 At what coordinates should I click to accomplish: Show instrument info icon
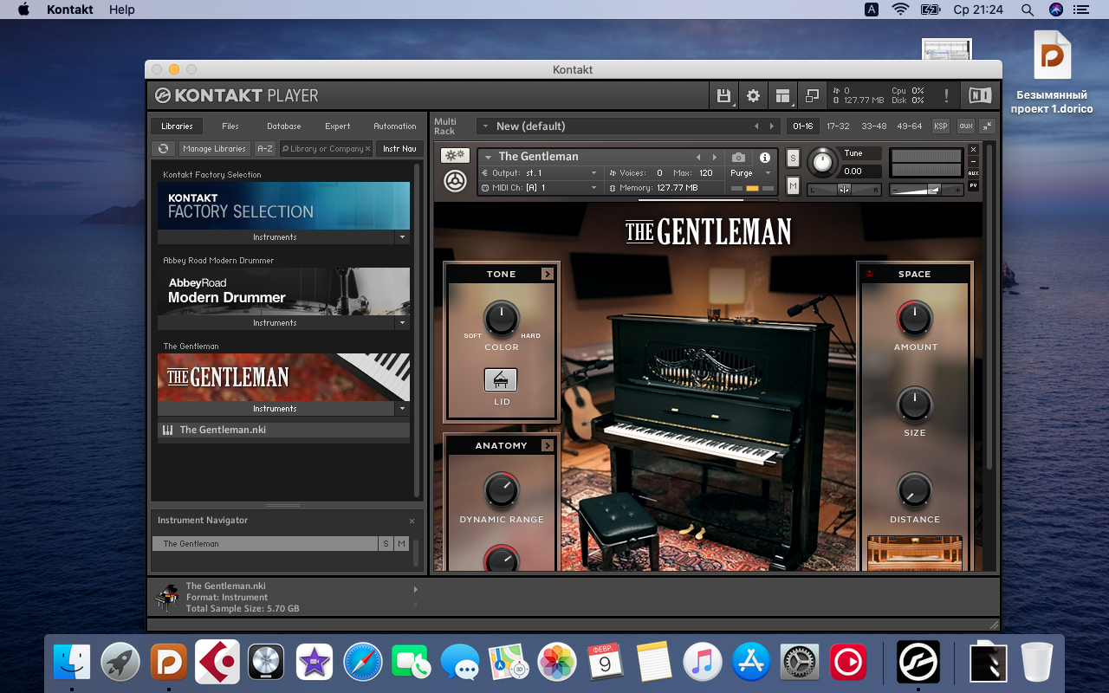pyautogui.click(x=764, y=158)
